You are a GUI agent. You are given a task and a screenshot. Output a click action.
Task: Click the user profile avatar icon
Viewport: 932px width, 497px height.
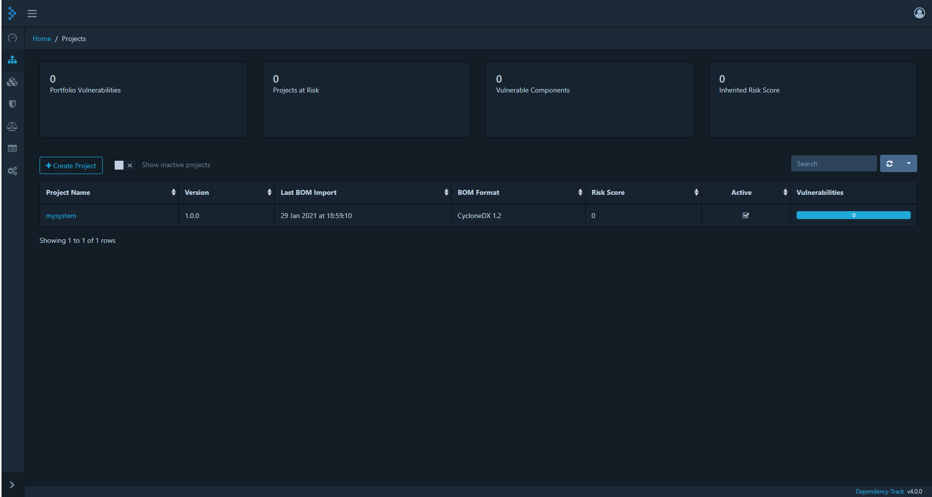click(x=919, y=13)
